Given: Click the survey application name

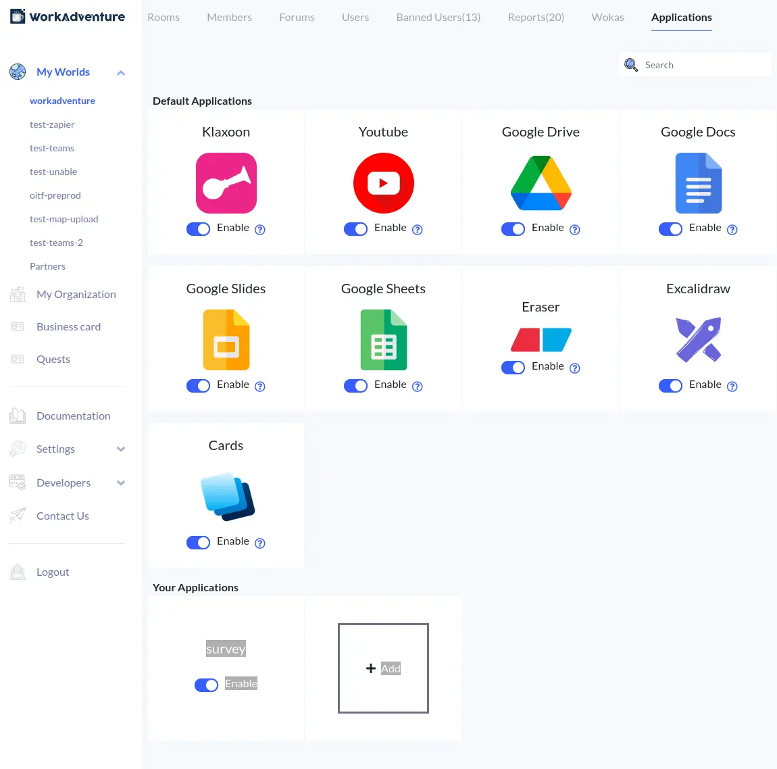Looking at the screenshot, I should point(226,649).
